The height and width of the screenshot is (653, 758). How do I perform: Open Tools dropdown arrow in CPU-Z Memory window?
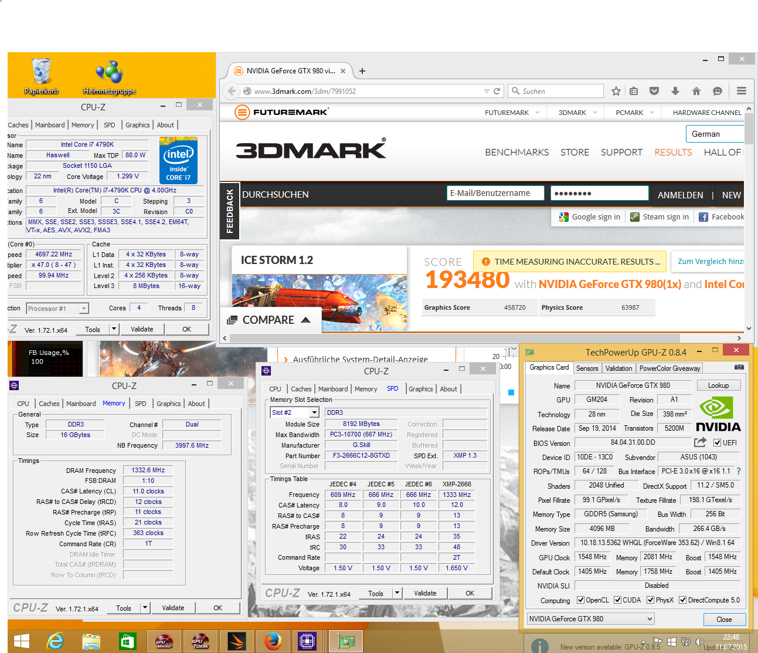(x=145, y=608)
